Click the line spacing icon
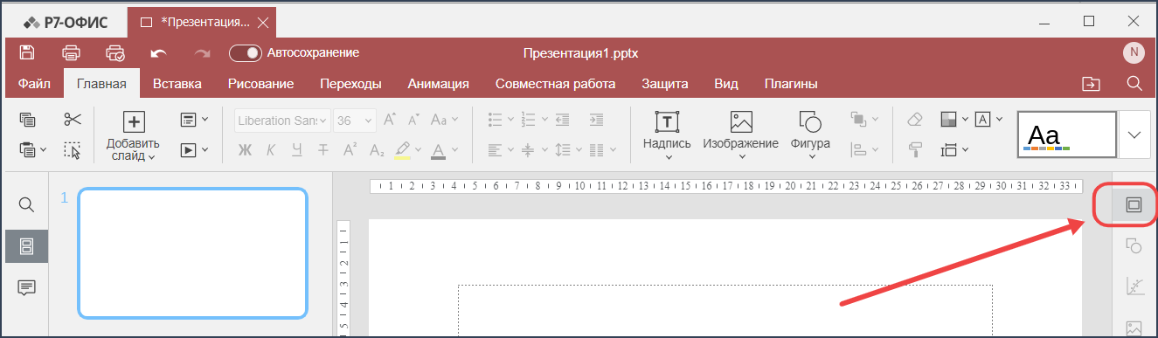Image resolution: width=1158 pixels, height=338 pixels. 563,150
